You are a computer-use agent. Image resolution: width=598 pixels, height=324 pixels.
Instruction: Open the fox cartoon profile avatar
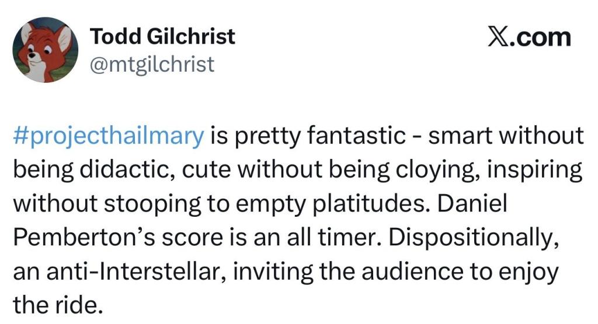[x=45, y=50]
